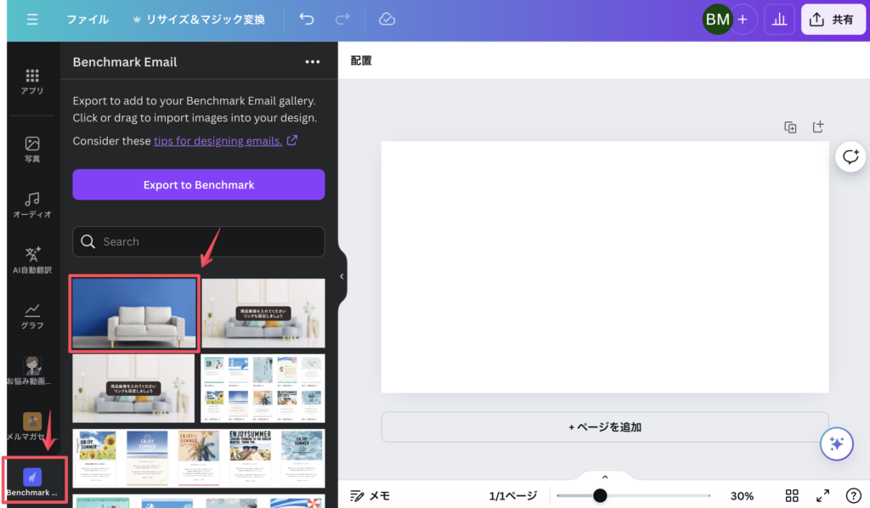Screen dimensions: 870x508
Task: Click the zoom level slider handle
Action: pos(600,495)
